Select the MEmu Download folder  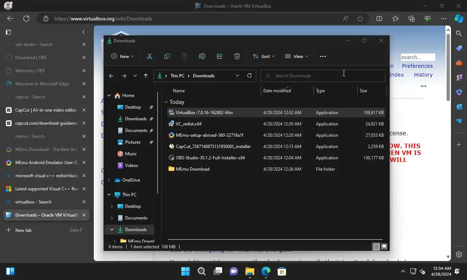point(276,169)
